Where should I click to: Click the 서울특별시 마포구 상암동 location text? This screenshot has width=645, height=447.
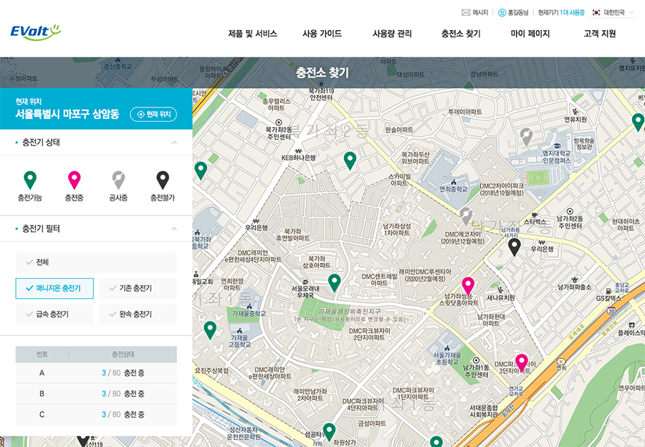67,114
